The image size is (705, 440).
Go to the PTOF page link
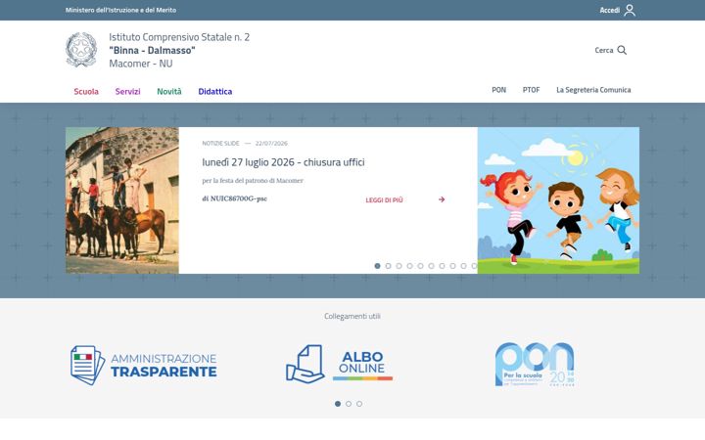tap(531, 90)
